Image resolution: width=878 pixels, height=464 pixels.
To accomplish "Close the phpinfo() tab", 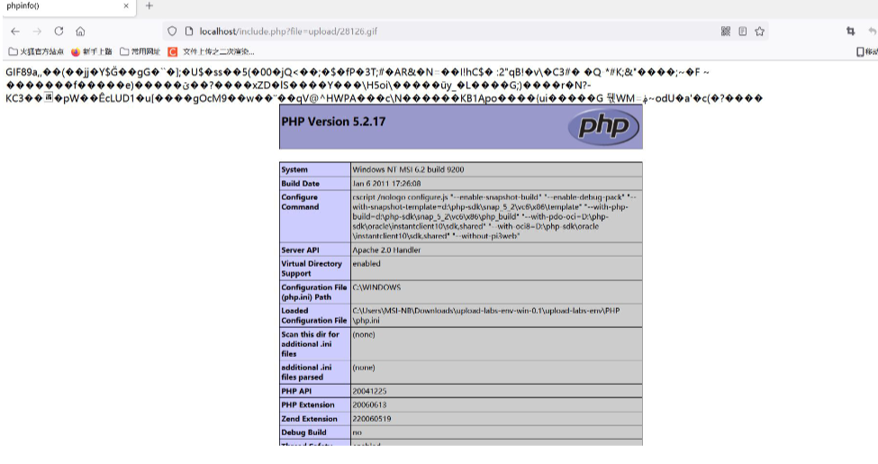I will (x=126, y=6).
